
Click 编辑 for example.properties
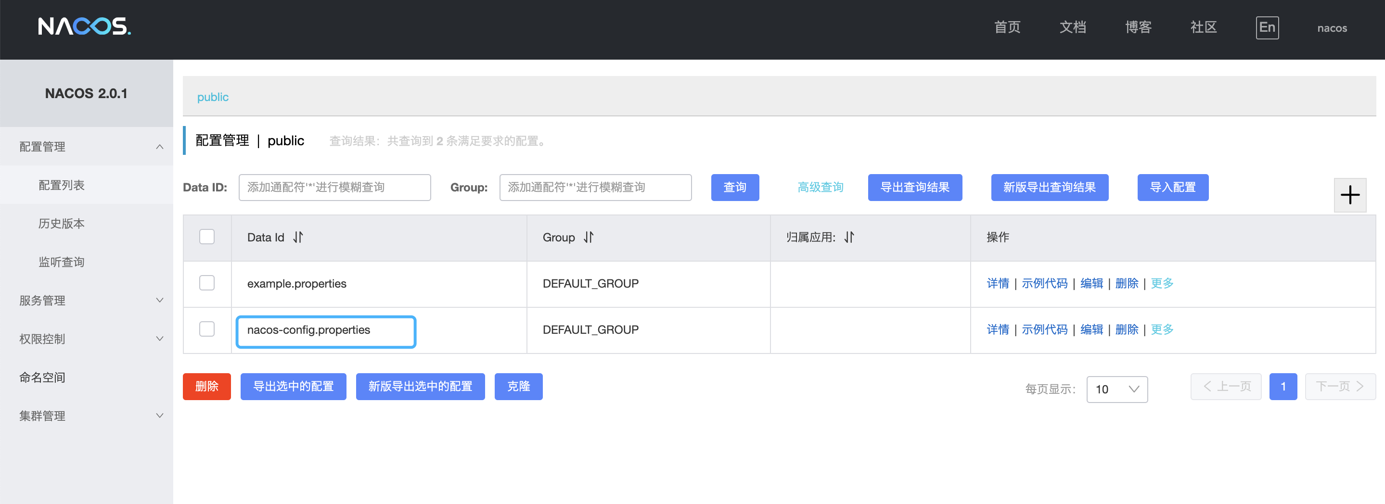pyautogui.click(x=1091, y=283)
